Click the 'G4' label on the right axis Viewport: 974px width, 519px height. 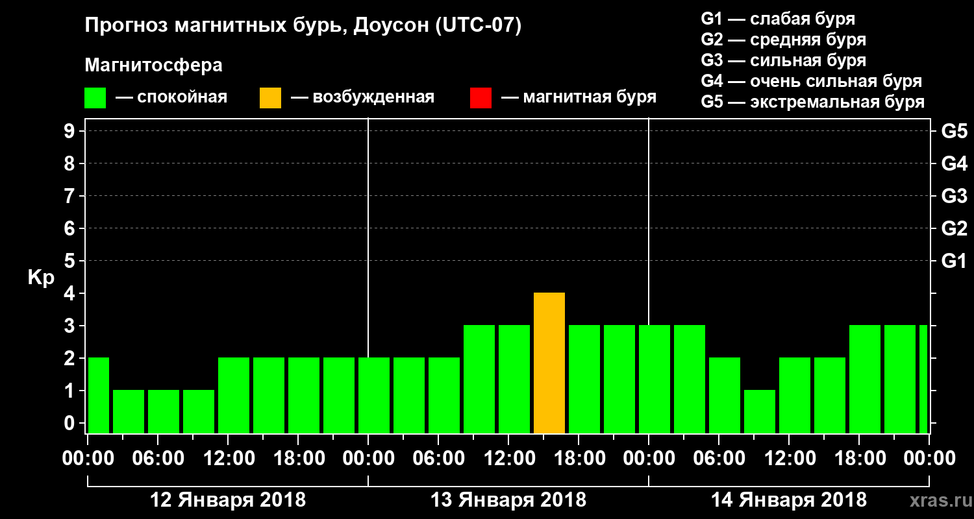click(954, 163)
